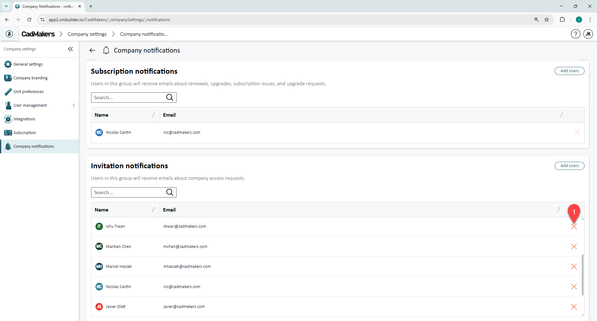Remove Javier Glatt from Invitation notifications
The image size is (597, 321).
pos(574,307)
